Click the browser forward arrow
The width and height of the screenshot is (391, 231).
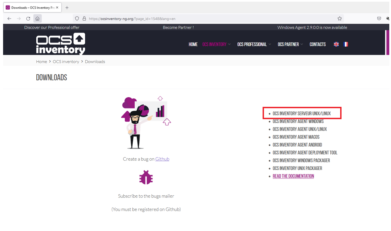point(19,19)
